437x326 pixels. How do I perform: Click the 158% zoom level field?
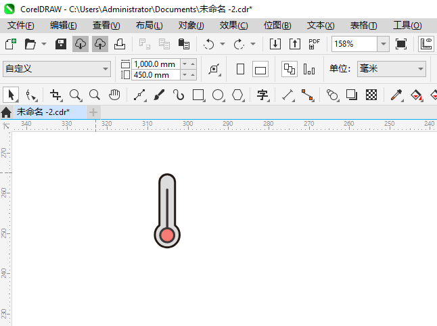354,44
